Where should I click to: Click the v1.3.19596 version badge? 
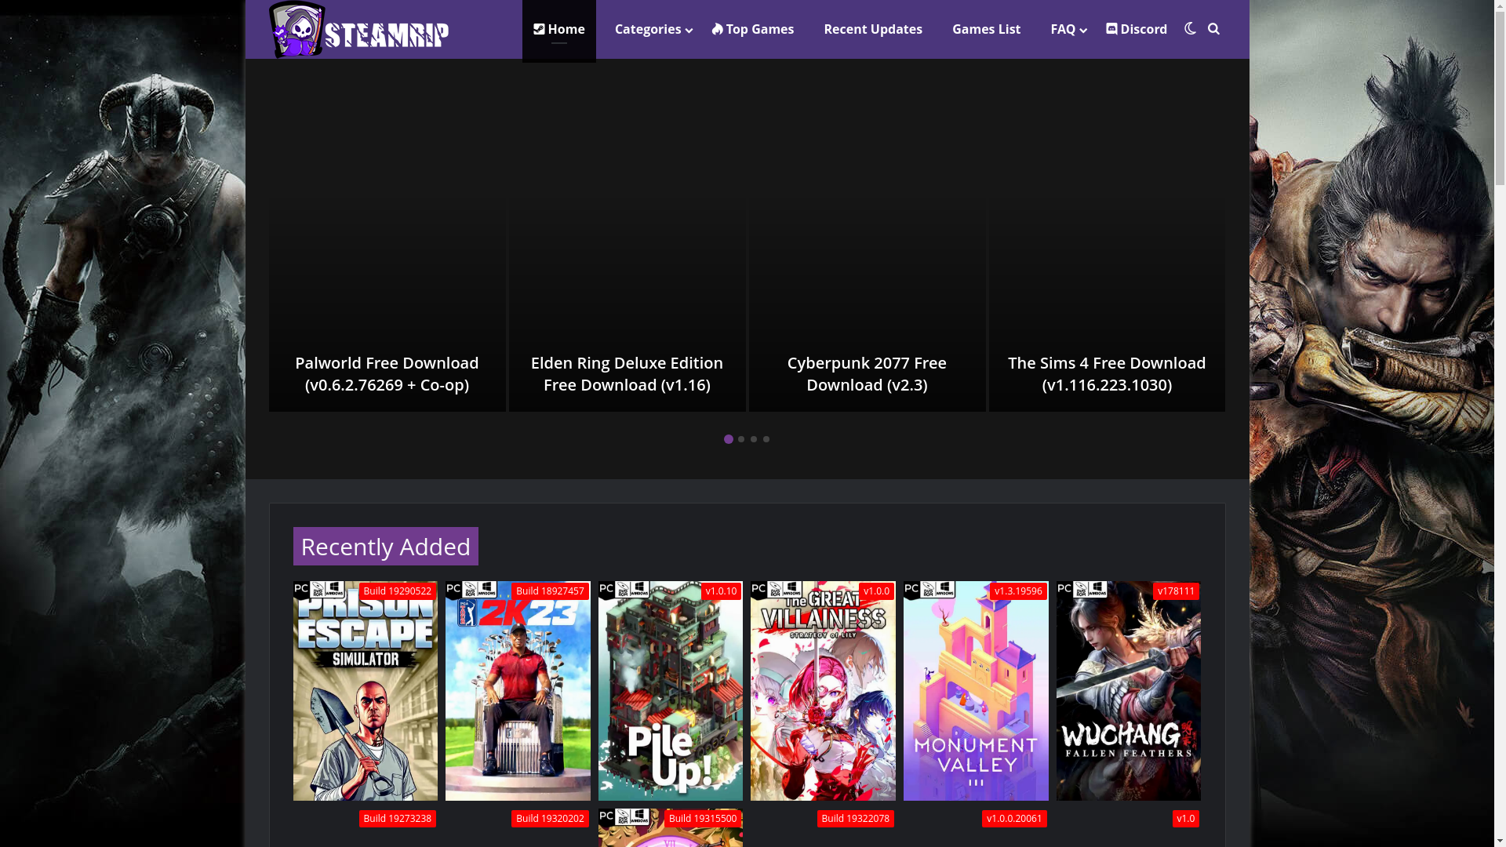pyautogui.click(x=1018, y=591)
